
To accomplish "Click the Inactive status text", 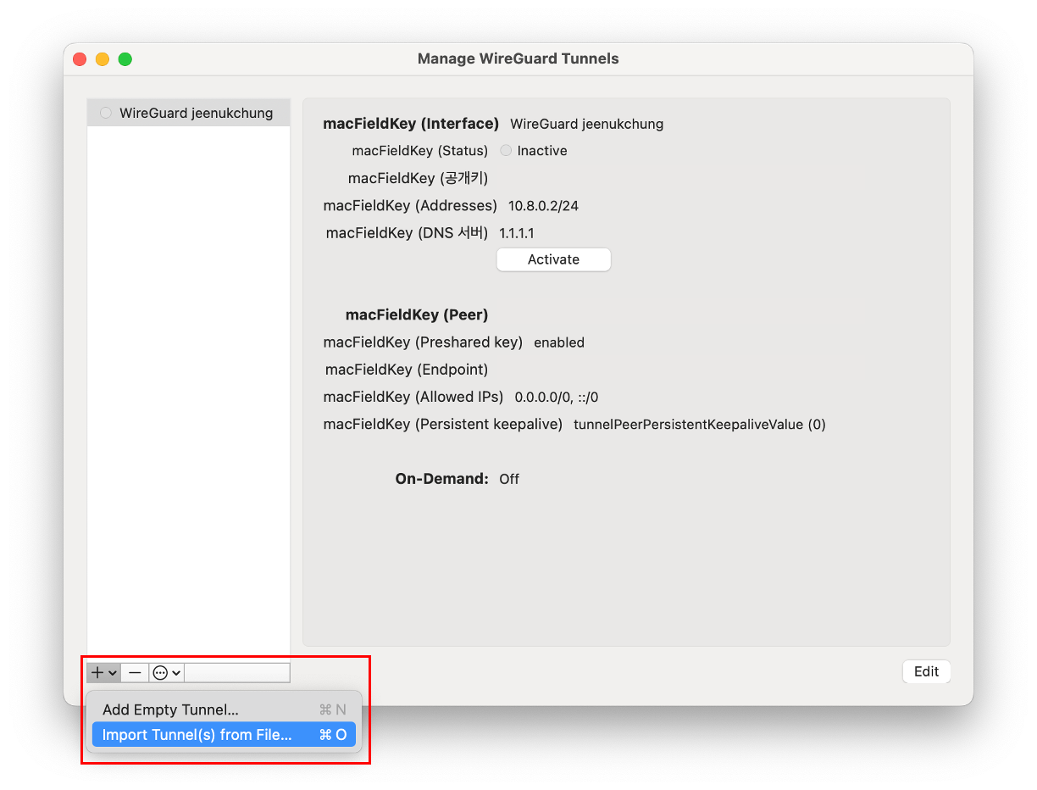I will [542, 151].
